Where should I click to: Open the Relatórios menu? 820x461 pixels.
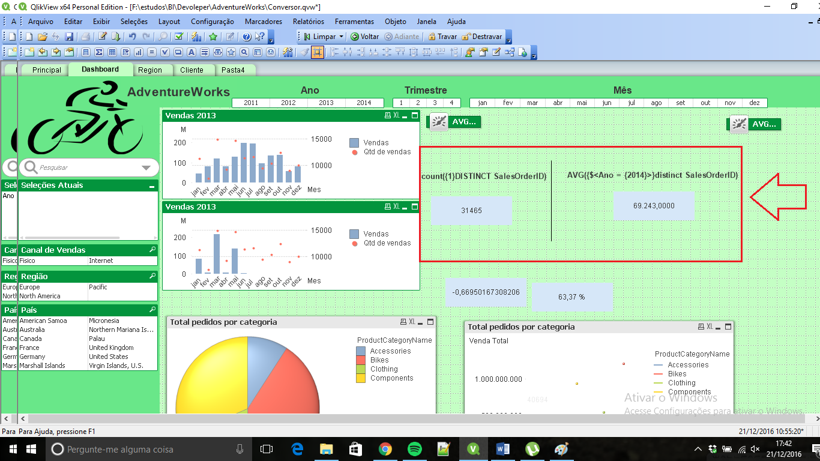pos(309,21)
